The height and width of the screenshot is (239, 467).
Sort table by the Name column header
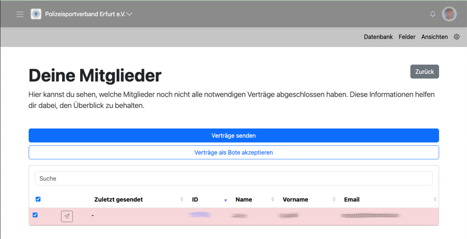(x=244, y=199)
